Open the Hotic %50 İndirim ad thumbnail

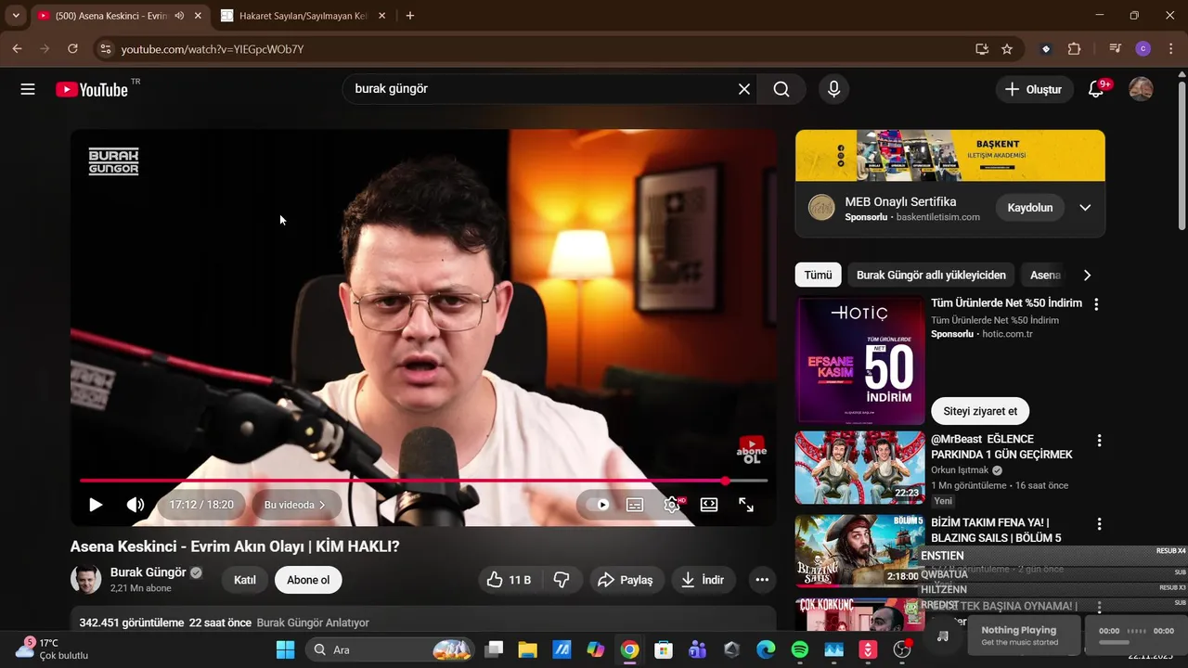tap(860, 360)
